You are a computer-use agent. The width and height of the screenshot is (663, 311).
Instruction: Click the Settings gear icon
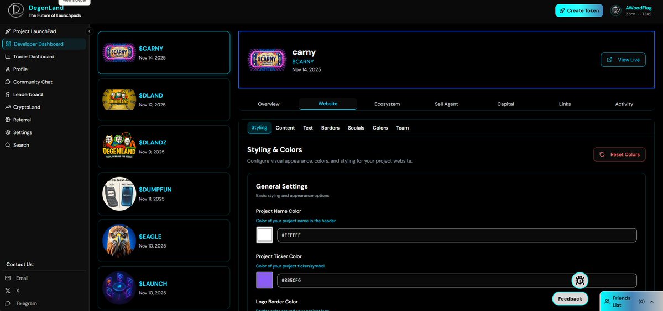click(8, 132)
